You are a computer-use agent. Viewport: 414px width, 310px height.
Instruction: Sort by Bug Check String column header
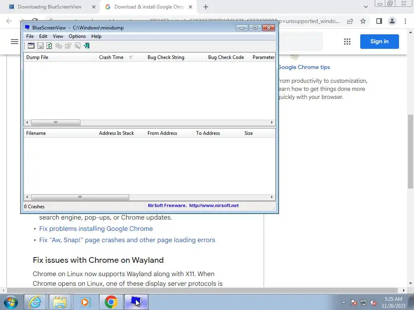(x=175, y=57)
